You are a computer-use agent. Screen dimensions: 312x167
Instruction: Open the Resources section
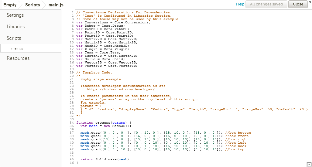click(x=18, y=58)
